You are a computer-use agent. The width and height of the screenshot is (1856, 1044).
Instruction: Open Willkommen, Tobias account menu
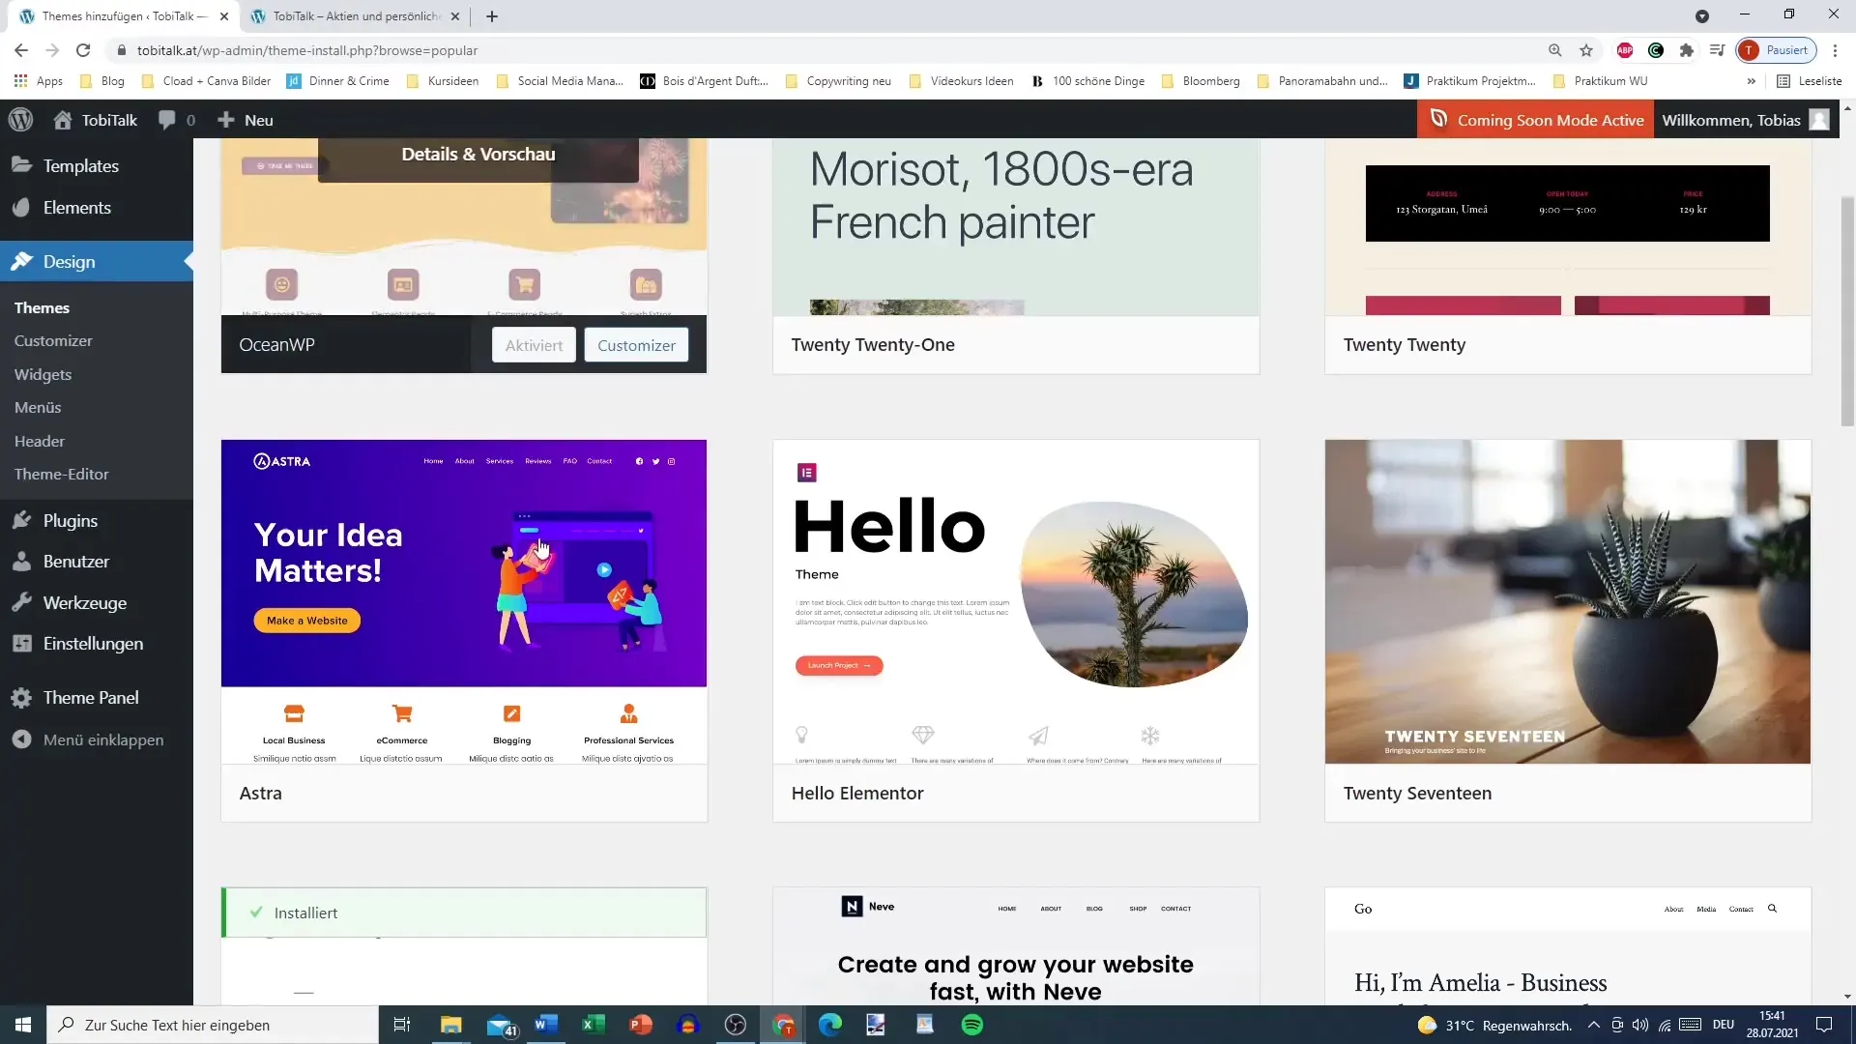tap(1746, 120)
